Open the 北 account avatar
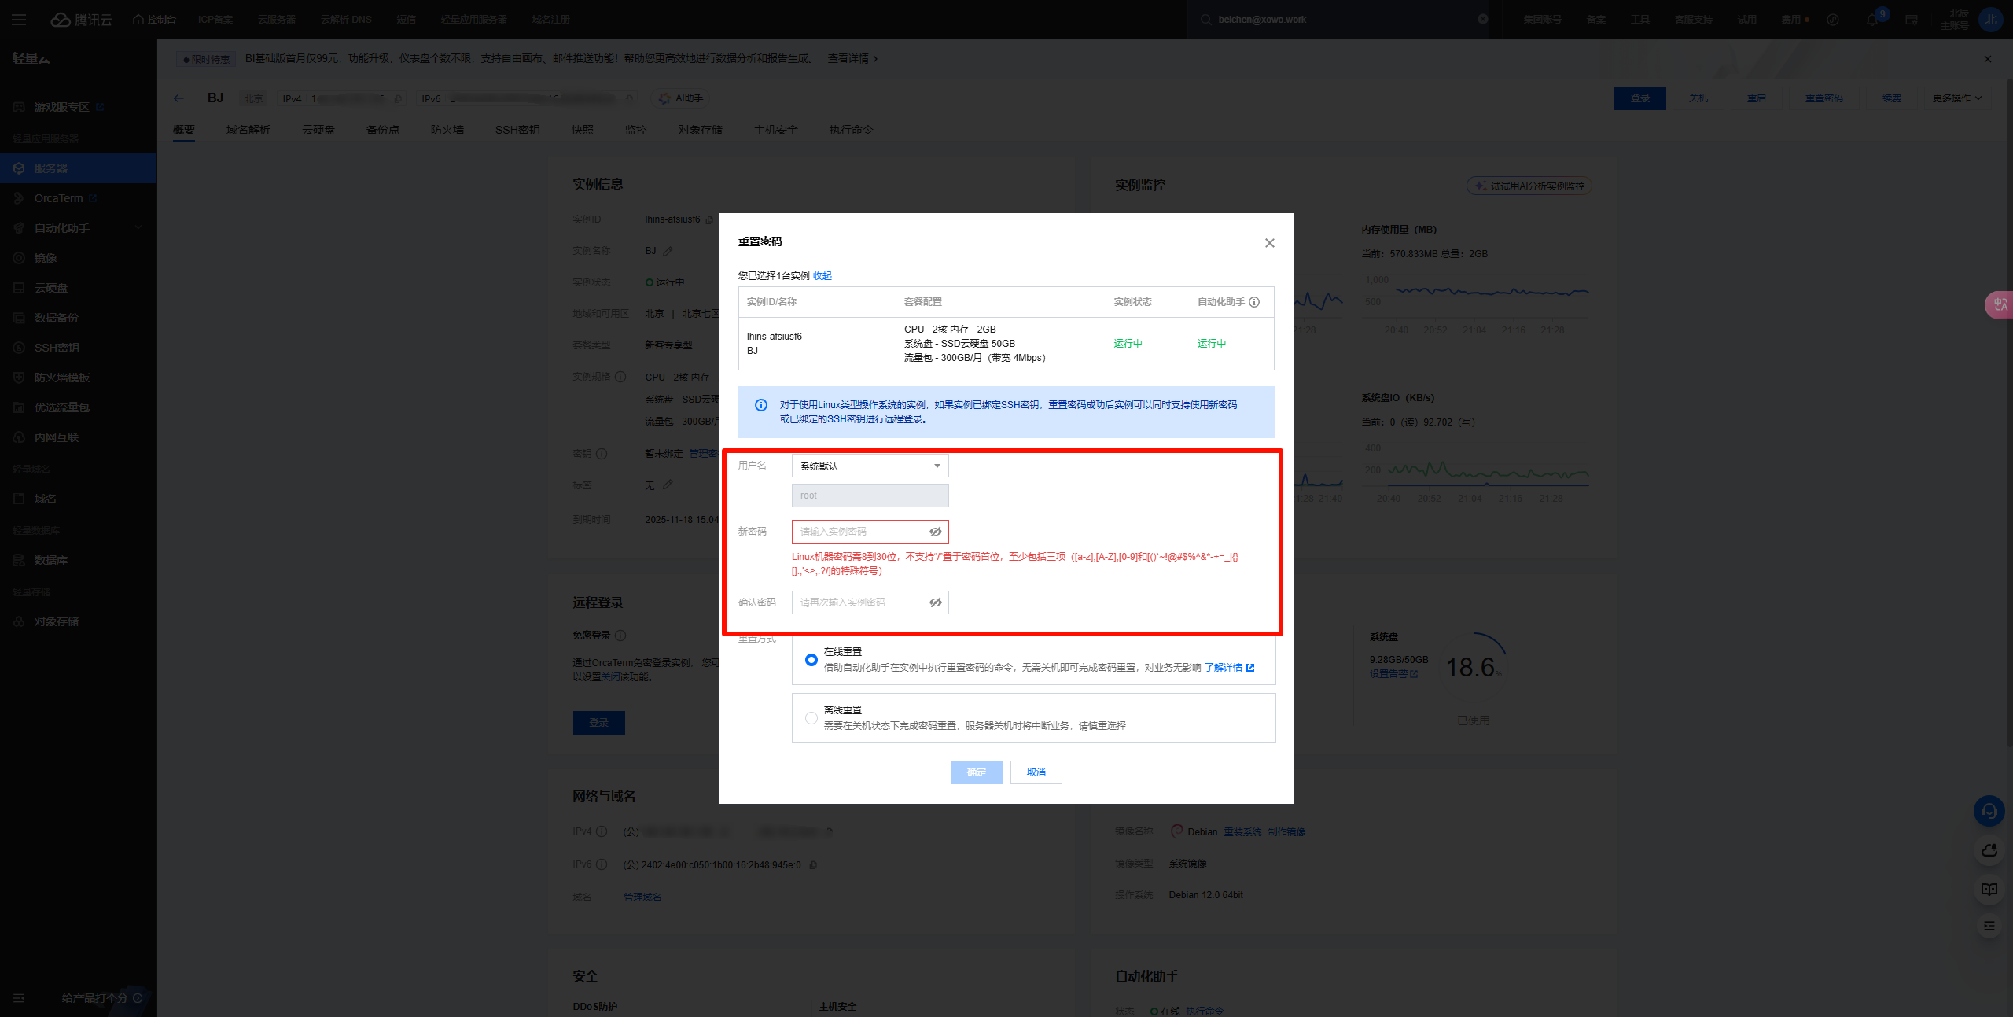Viewport: 2013px width, 1017px height. pyautogui.click(x=1991, y=20)
